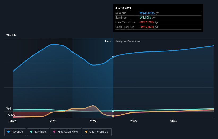Image resolution: width=218 pixels, height=139 pixels.
Task: Click the Jun 30 2024 tooltip date
Action: pos(123,8)
